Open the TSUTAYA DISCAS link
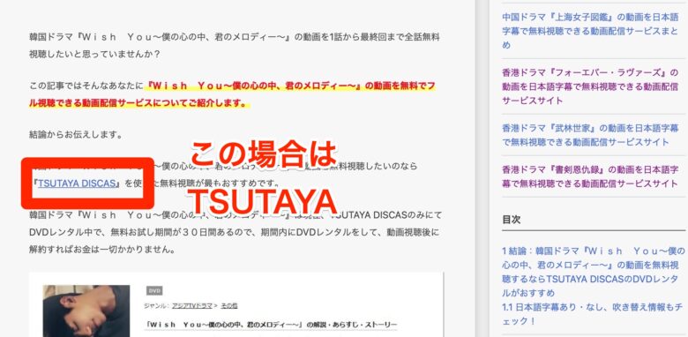This screenshot has width=688, height=337. [77, 183]
